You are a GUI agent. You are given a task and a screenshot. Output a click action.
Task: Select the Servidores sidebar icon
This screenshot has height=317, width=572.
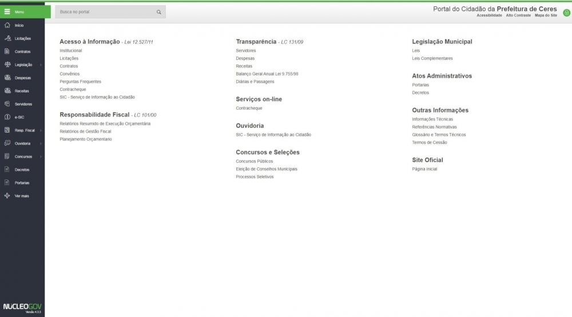[x=7, y=104]
